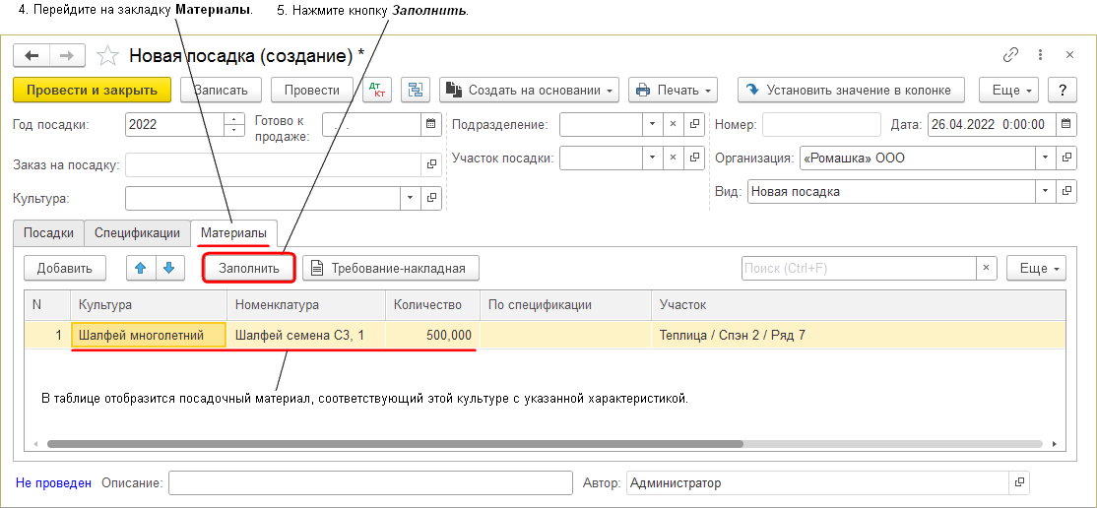1097x508 pixels.
Task: Copy link with the chain icon
Action: [x=1010, y=55]
